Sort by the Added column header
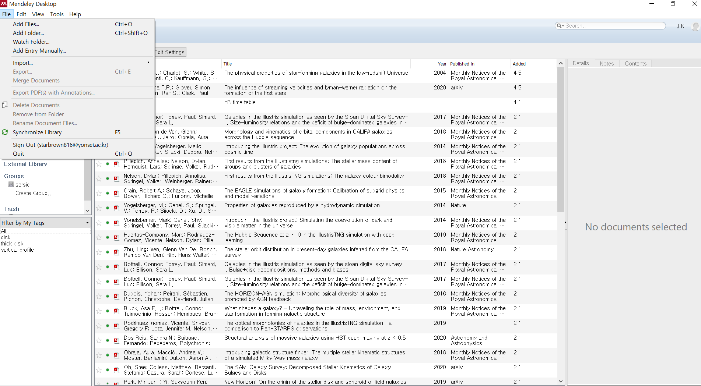This screenshot has width=701, height=386. click(534, 64)
